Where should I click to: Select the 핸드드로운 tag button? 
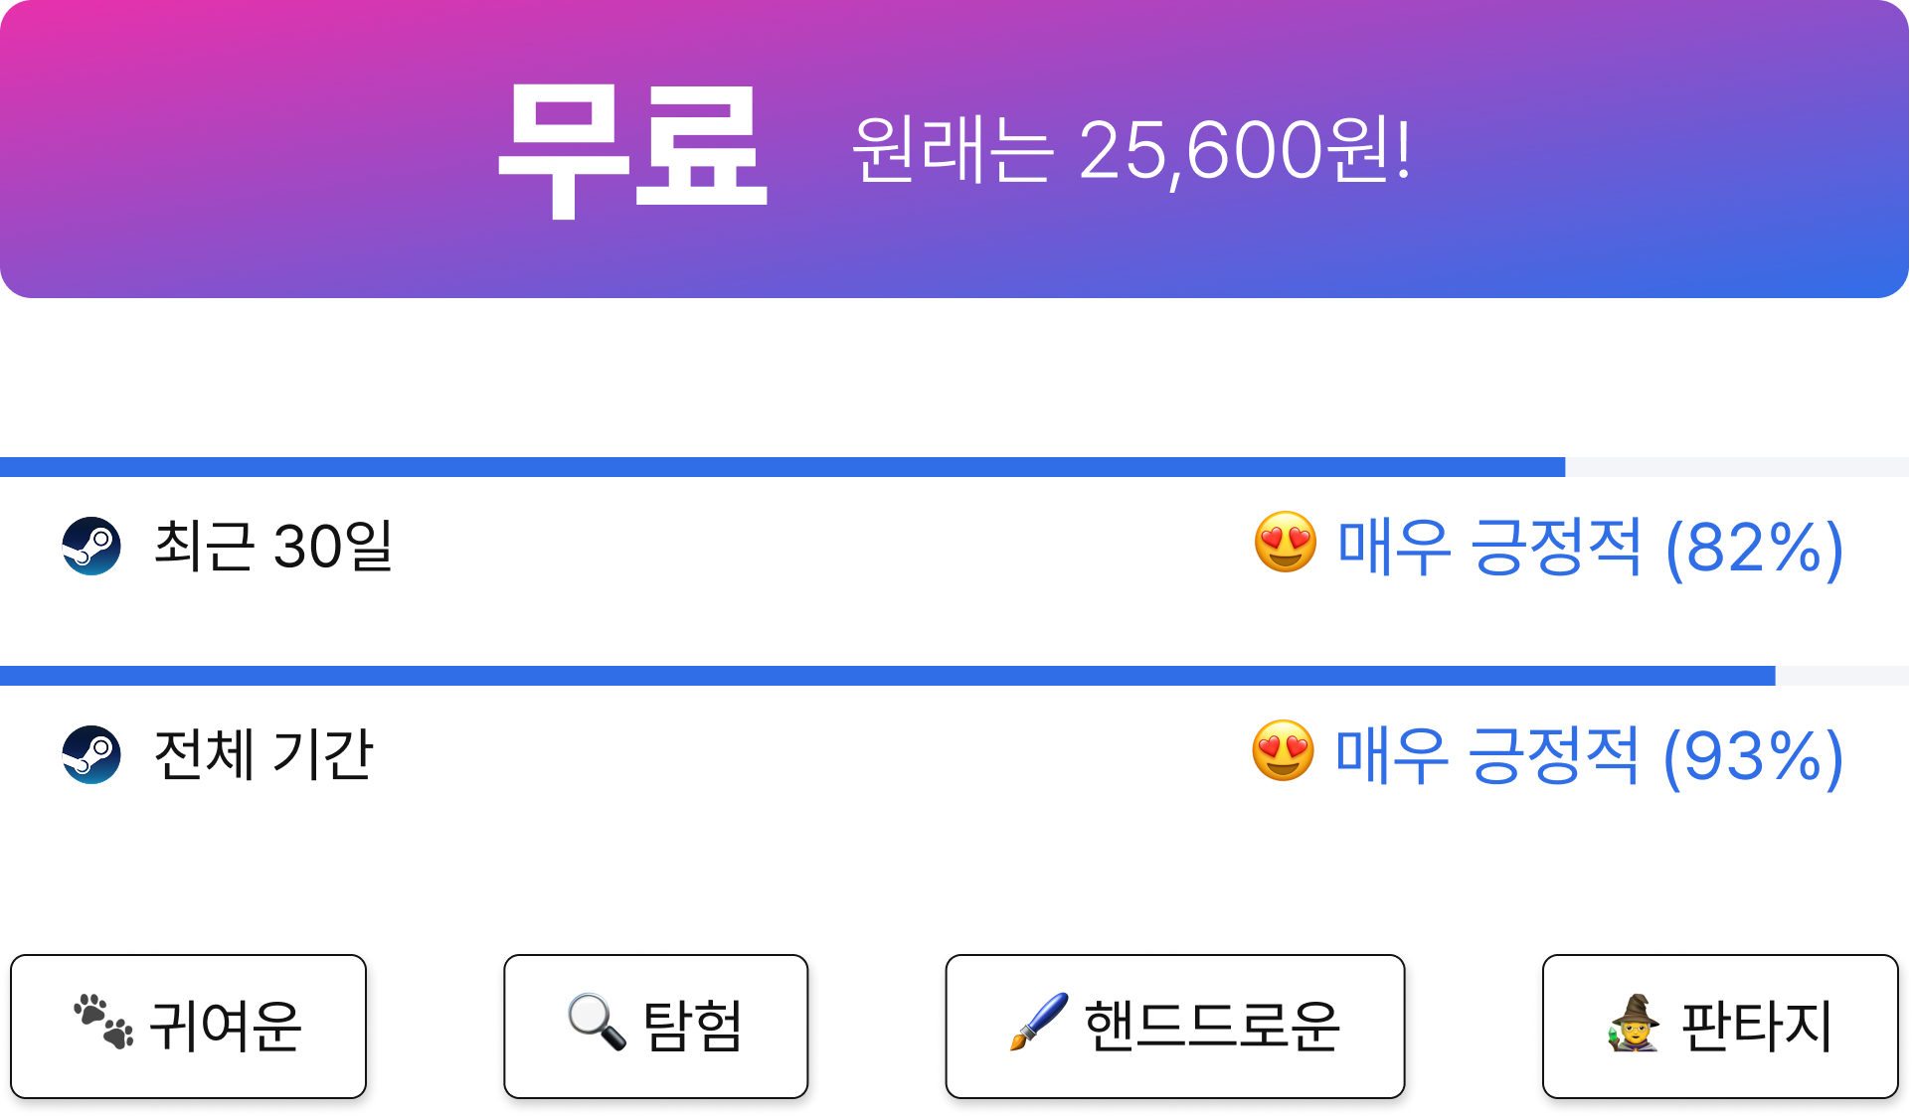pyautogui.click(x=1175, y=1027)
